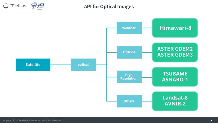Click the "AVNIR-2" text
This screenshot has height=123, width=218.
(x=175, y=104)
